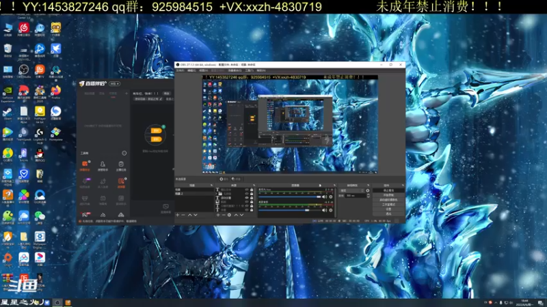Open the 编辑 menu in OBS

pyautogui.click(x=191, y=70)
